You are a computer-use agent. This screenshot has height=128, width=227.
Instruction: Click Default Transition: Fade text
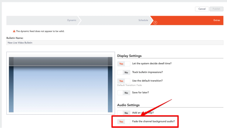tap(129, 85)
